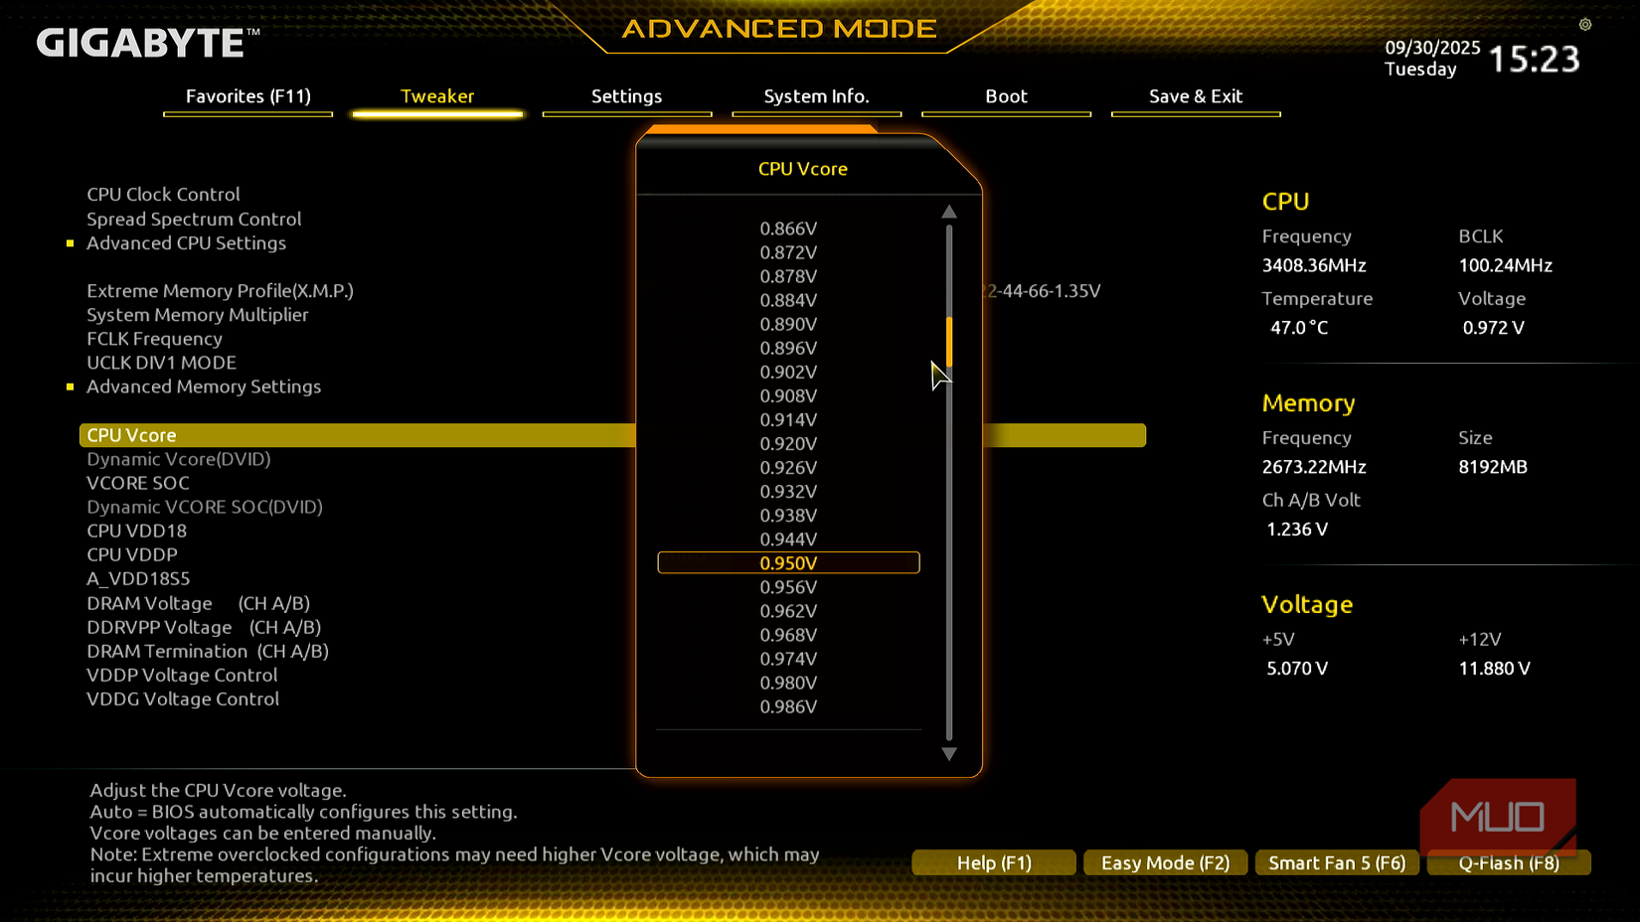Open the Advanced CPU Settings submenu

pyautogui.click(x=186, y=243)
